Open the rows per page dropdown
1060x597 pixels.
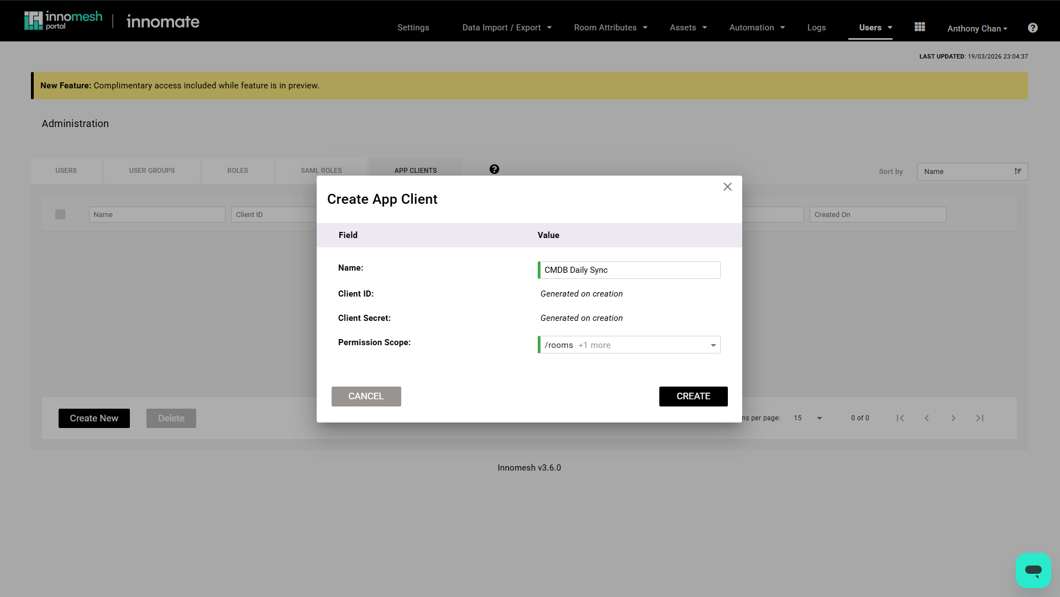808,418
